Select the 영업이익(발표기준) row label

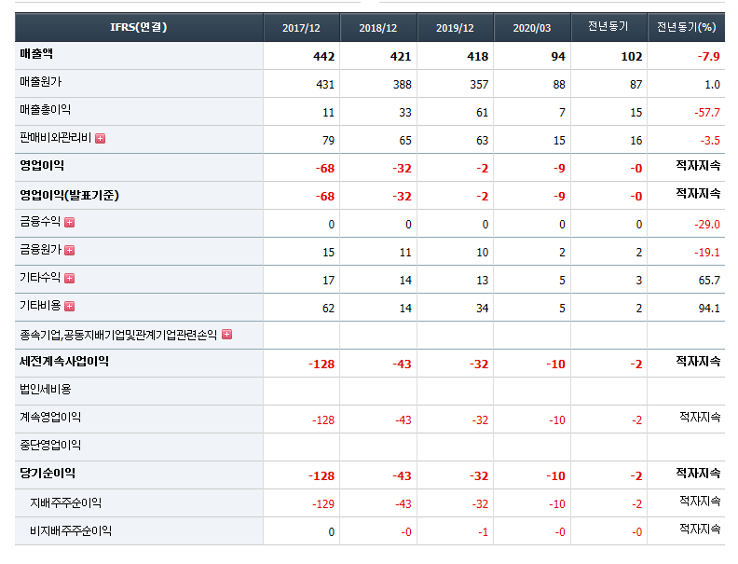69,195
